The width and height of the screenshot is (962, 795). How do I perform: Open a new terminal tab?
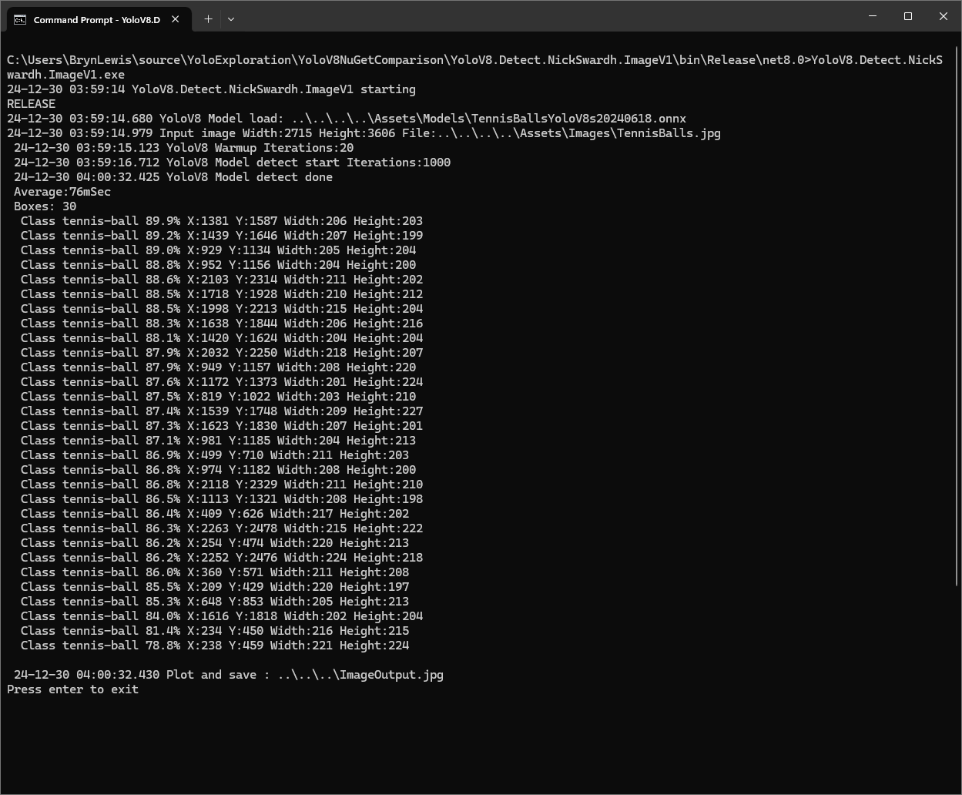208,19
